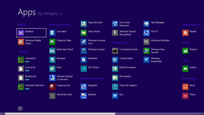
Task: Open WordPad icon
Action: pyautogui.click(x=84, y=60)
